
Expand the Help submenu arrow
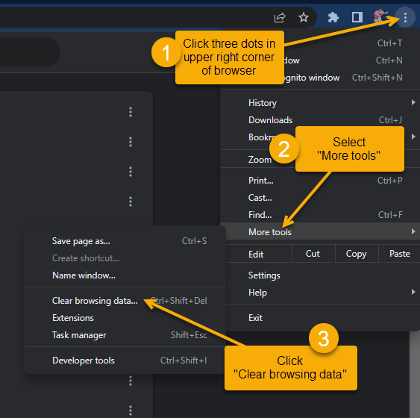(x=413, y=292)
